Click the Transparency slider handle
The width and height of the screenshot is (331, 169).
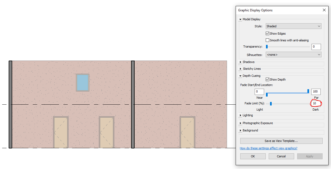(x=267, y=47)
